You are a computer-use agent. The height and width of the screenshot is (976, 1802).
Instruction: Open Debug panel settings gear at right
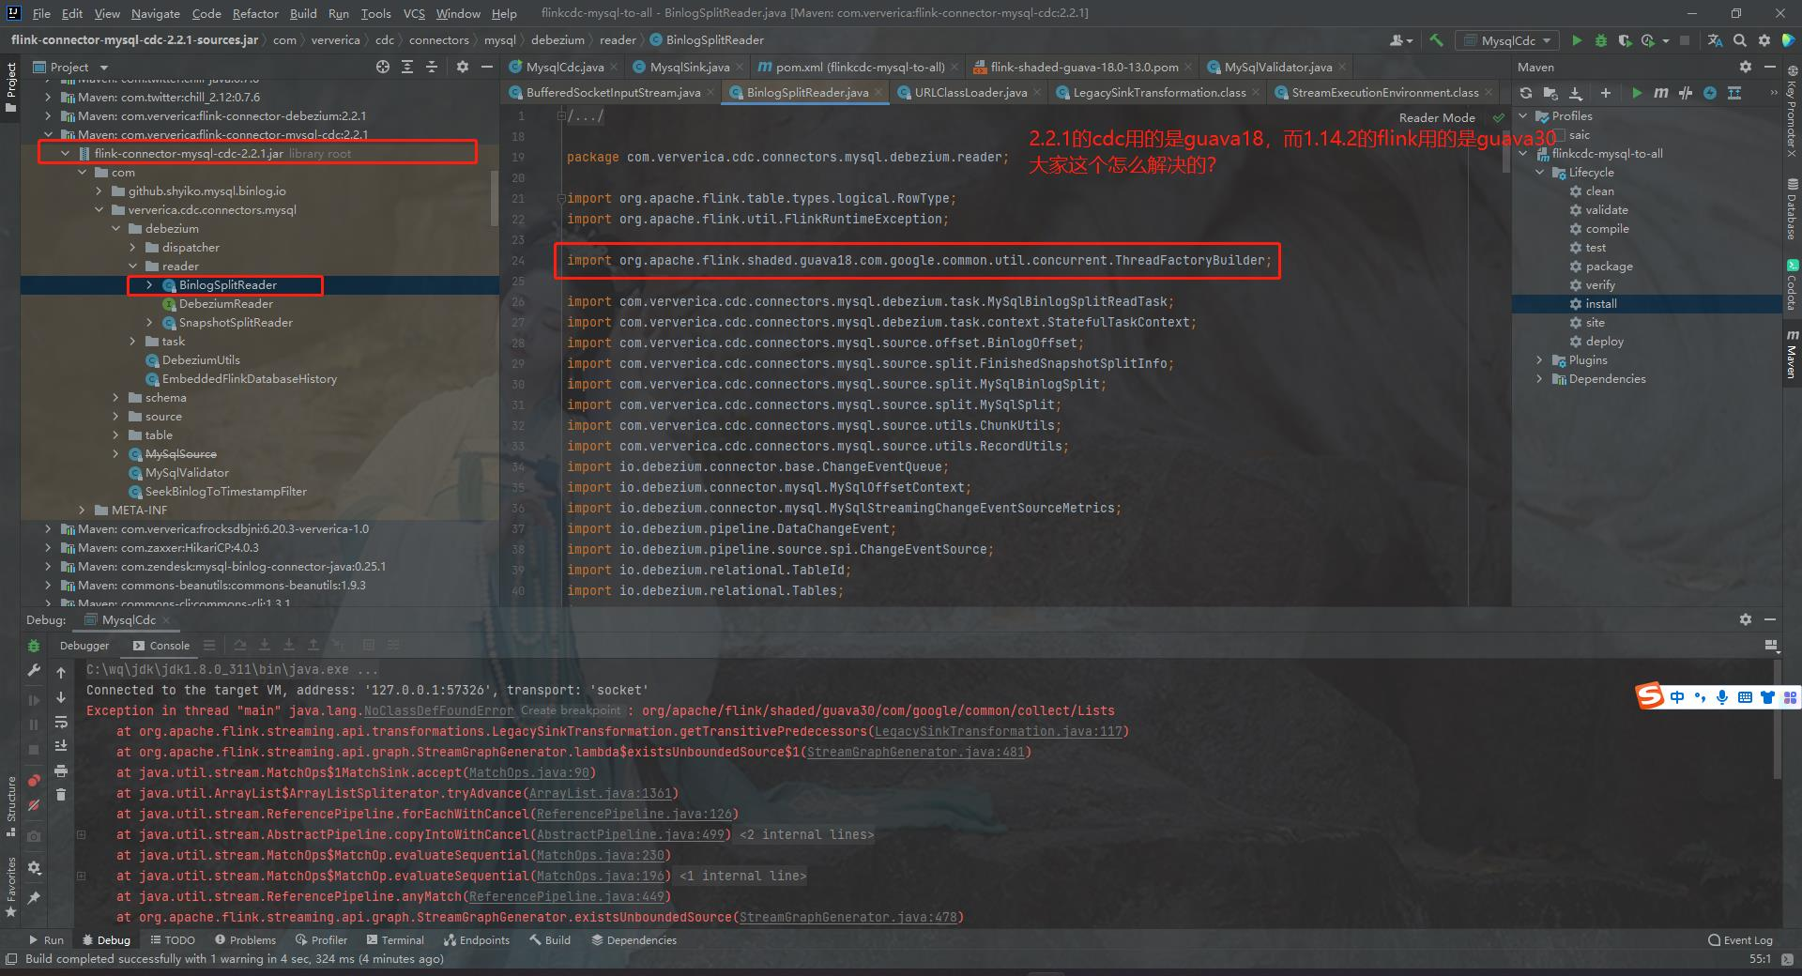click(1746, 619)
